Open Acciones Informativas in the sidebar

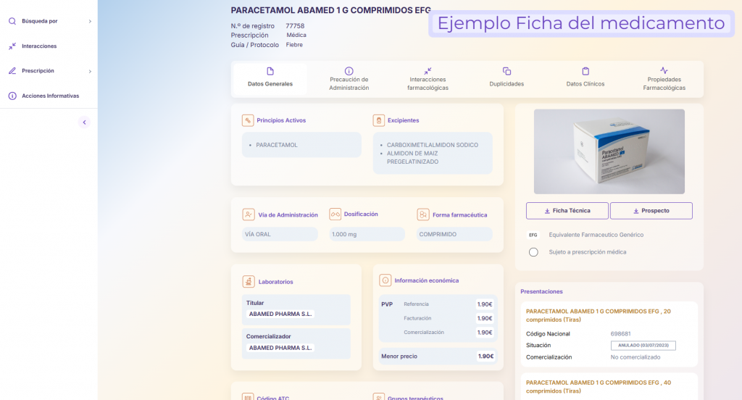(x=50, y=96)
